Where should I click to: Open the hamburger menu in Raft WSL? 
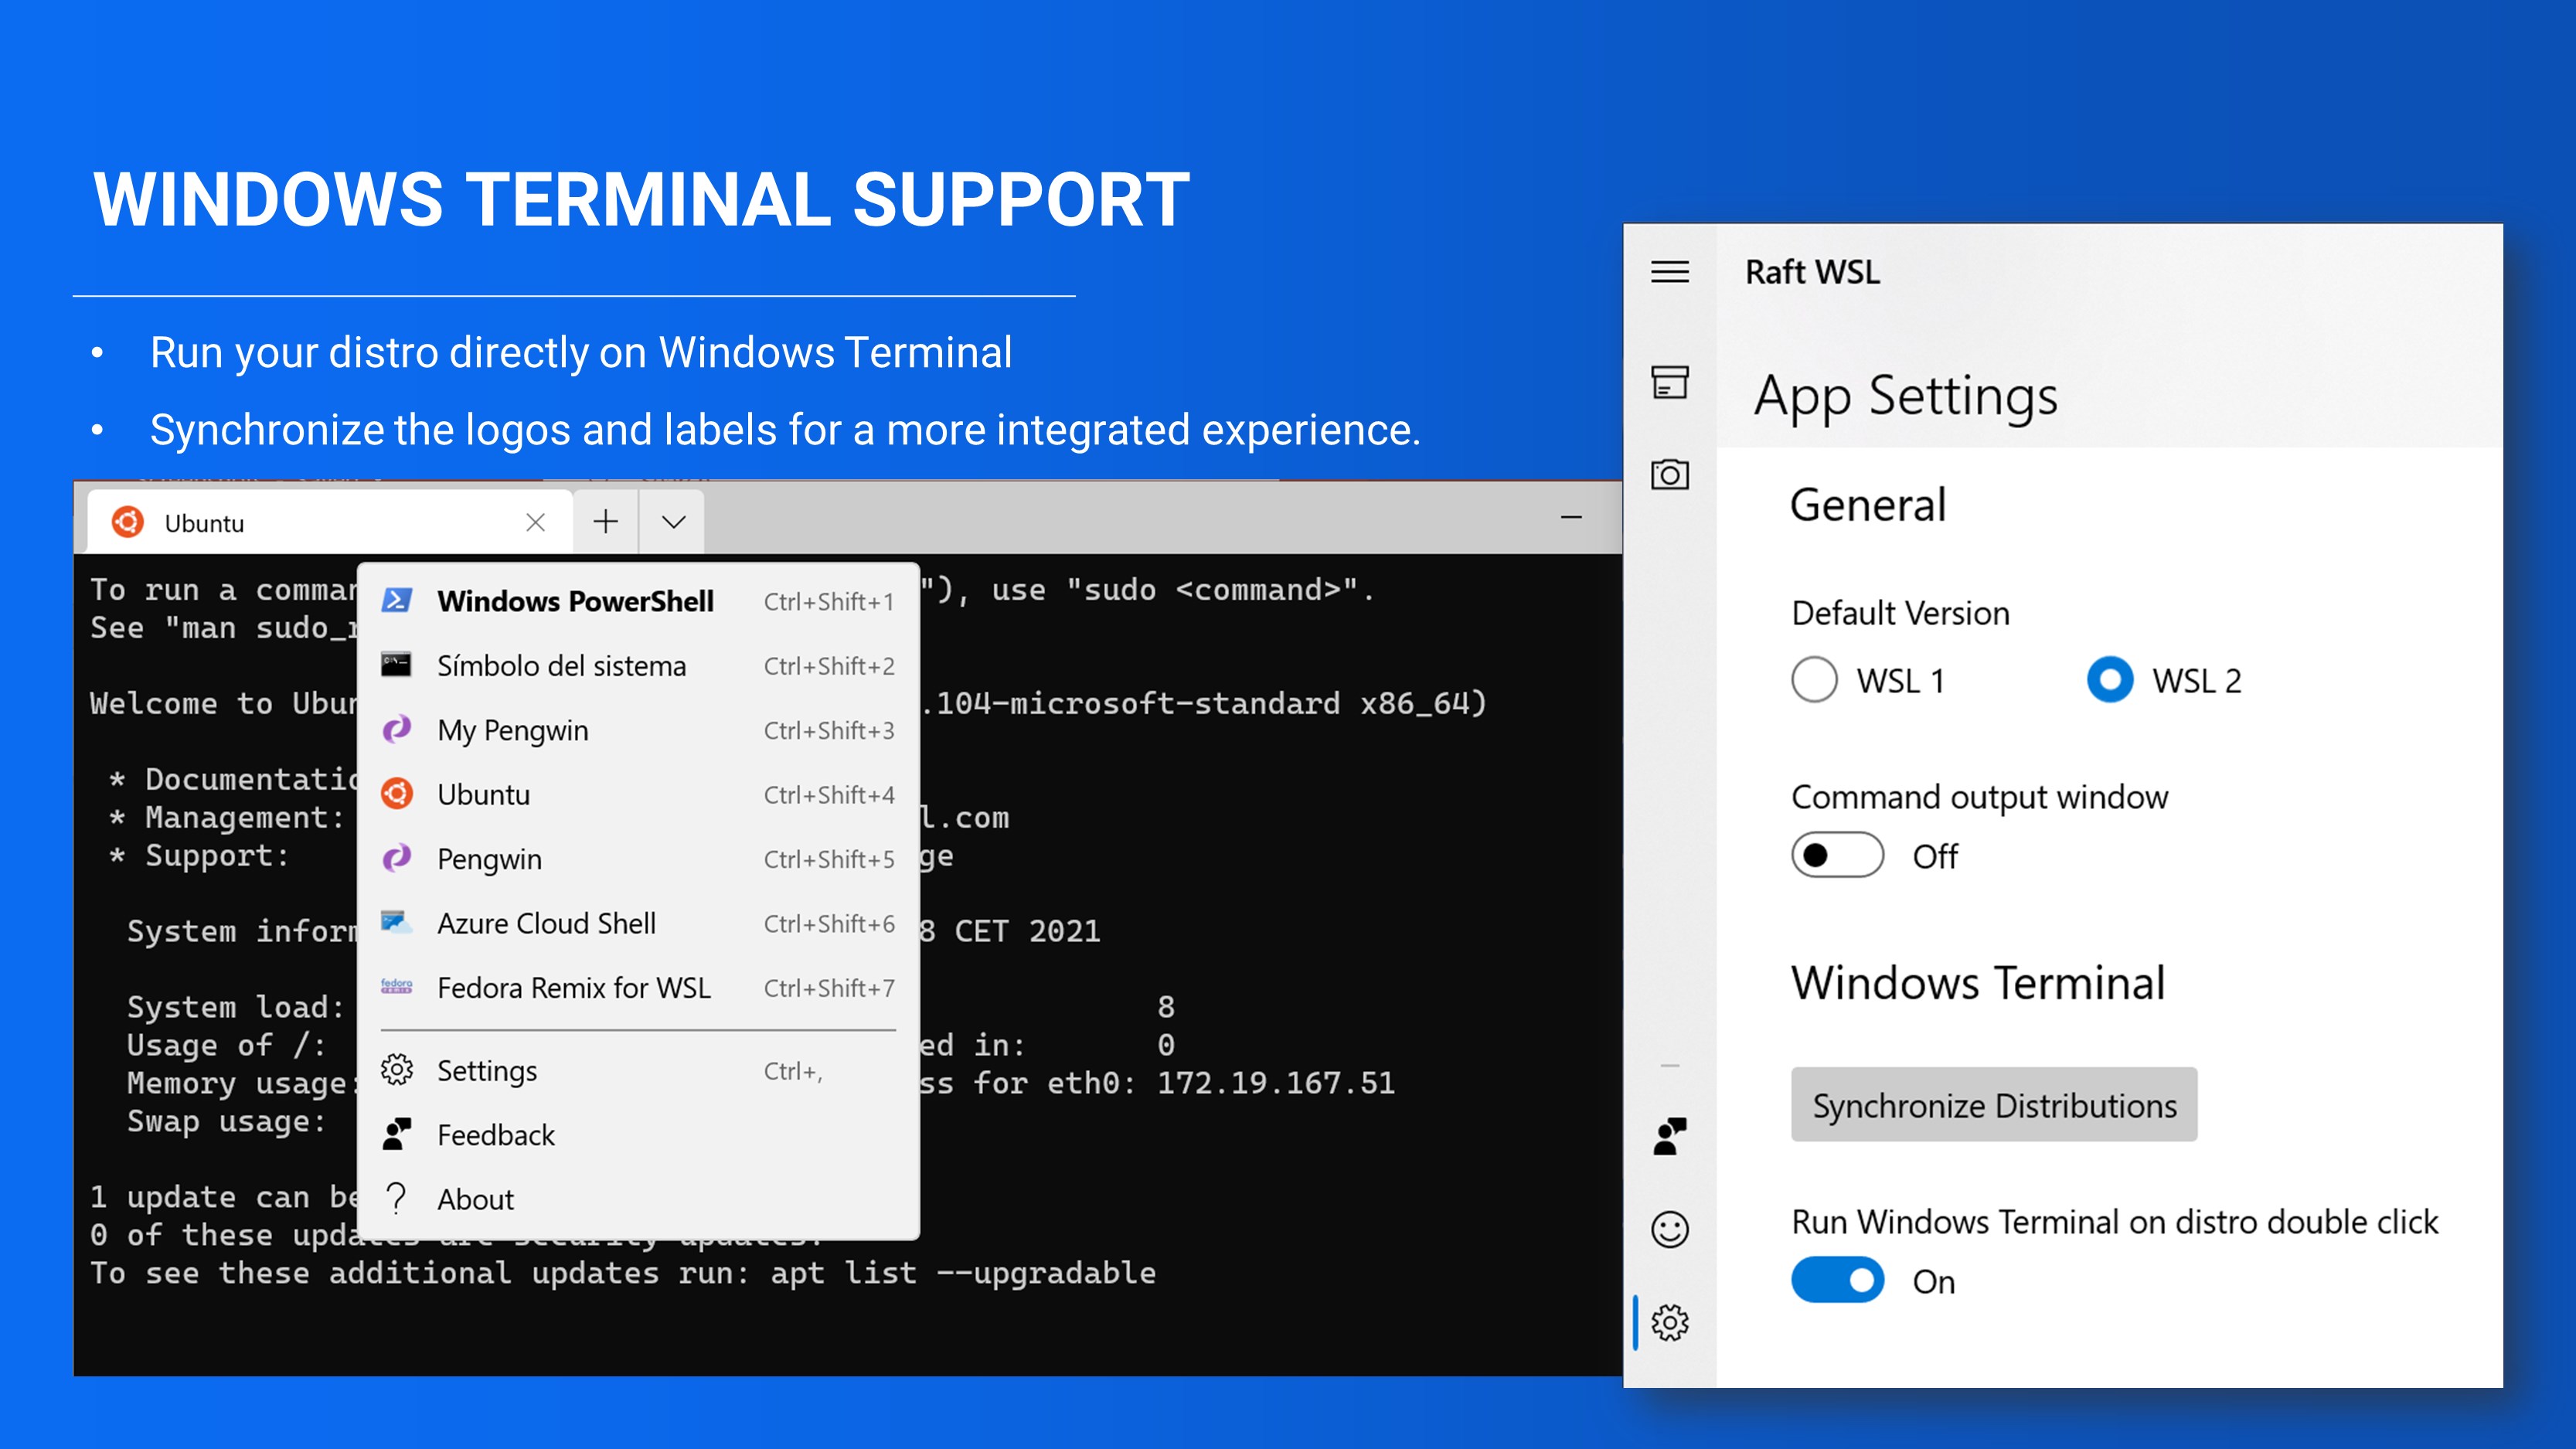tap(1669, 272)
